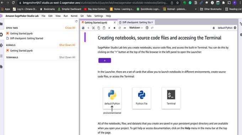Image resolution: width=242 pixels, height=135 pixels.
Task: Refresh the running sessions list
Action: click(76, 21)
